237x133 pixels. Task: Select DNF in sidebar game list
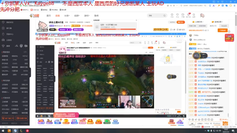26,60
